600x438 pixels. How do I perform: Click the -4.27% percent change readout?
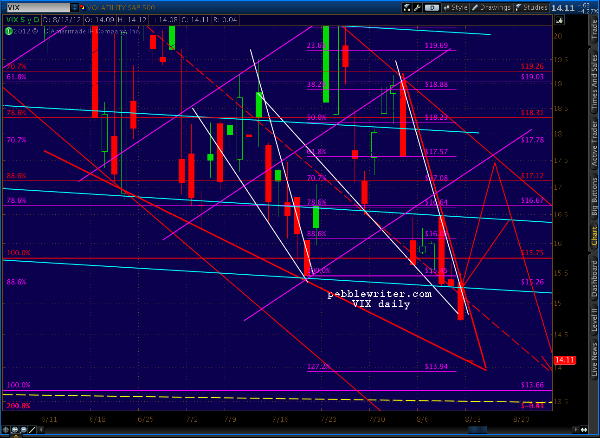[x=588, y=11]
